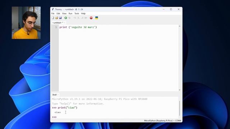
Task: Open the View menu
Action: pyautogui.click(x=64, y=14)
